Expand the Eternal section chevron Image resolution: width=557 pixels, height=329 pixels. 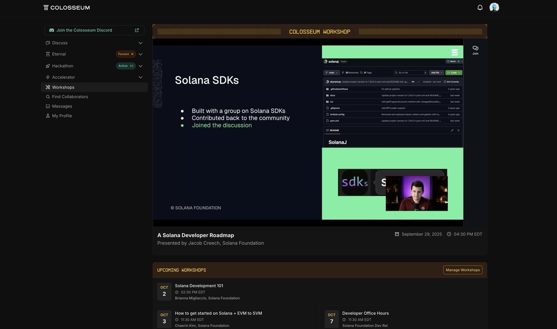click(x=141, y=54)
